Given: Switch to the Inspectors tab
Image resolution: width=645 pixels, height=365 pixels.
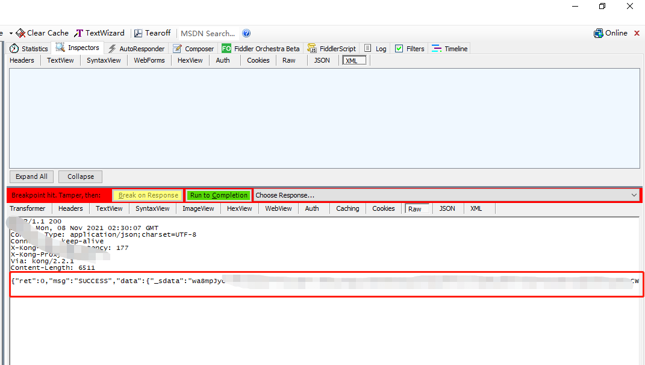Looking at the screenshot, I should (x=77, y=48).
